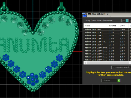Click the green arrow on Calculate
Viewport: 131px width, 98px height.
coord(119,80)
